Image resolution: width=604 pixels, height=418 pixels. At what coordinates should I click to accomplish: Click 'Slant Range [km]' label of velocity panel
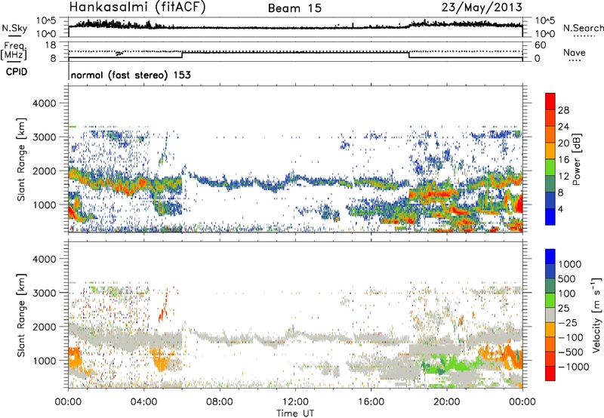[22, 315]
